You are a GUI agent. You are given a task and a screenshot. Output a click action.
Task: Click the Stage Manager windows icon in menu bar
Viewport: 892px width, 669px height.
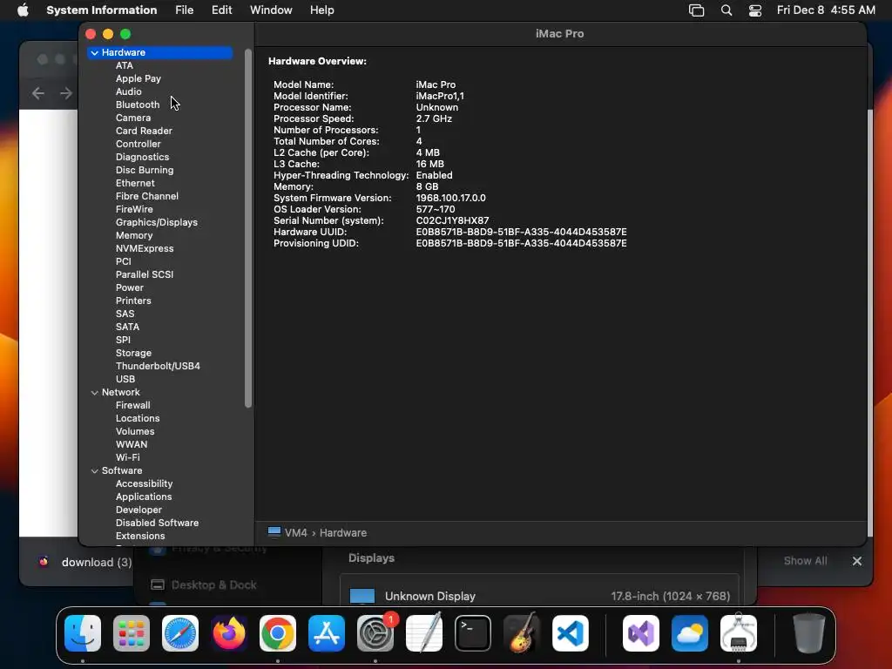696,10
